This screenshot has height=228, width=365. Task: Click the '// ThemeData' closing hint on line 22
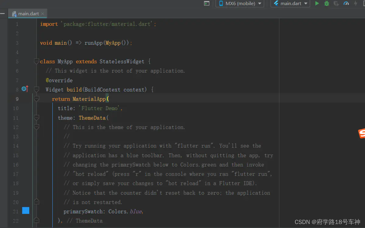point(85,221)
